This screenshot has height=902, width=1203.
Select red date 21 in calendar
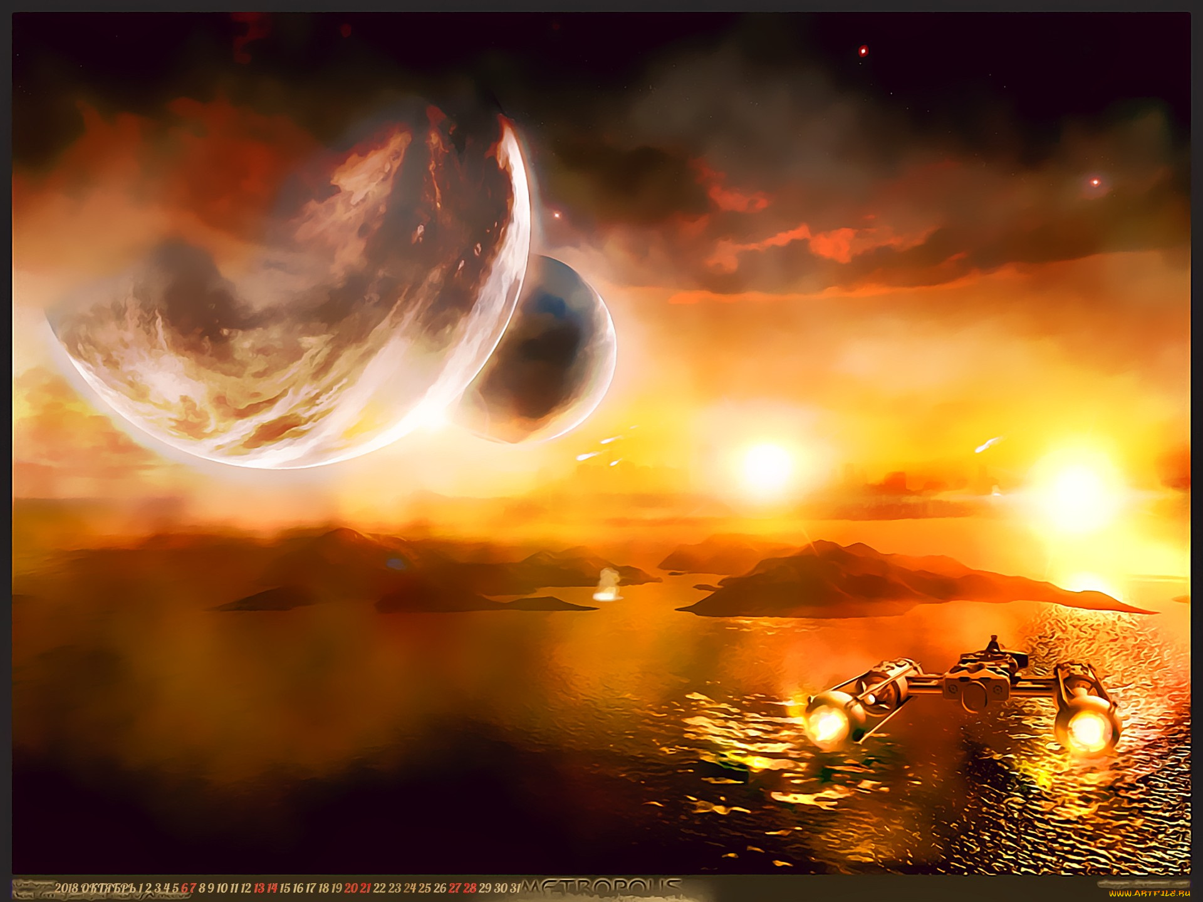[x=365, y=888]
